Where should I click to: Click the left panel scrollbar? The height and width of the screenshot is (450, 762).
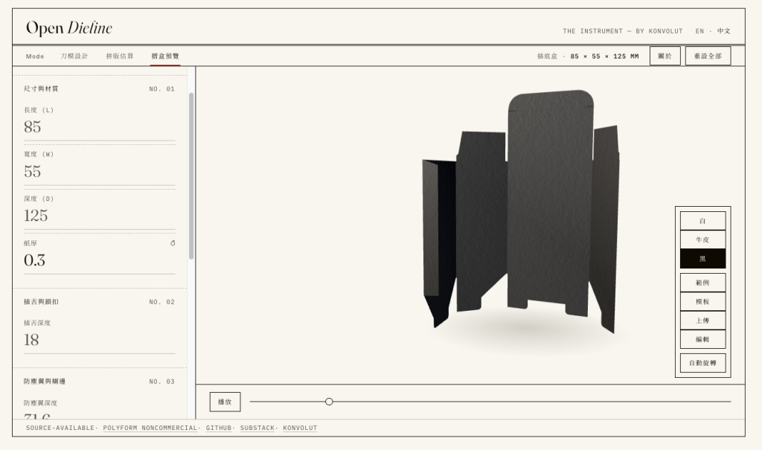(191, 176)
